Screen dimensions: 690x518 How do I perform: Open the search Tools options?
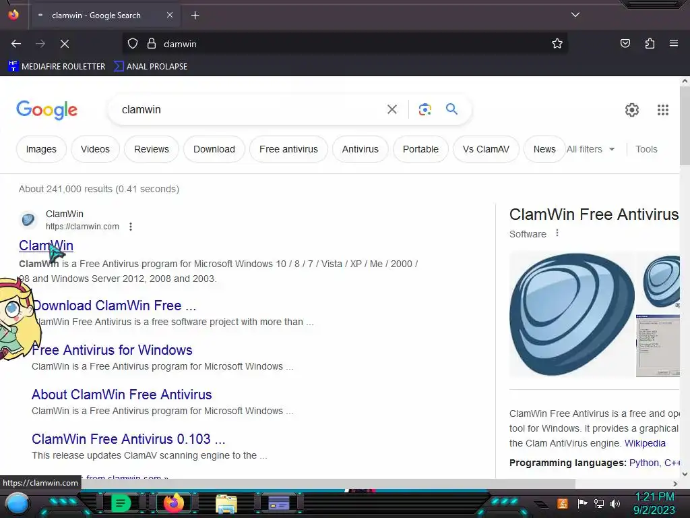pyautogui.click(x=646, y=149)
